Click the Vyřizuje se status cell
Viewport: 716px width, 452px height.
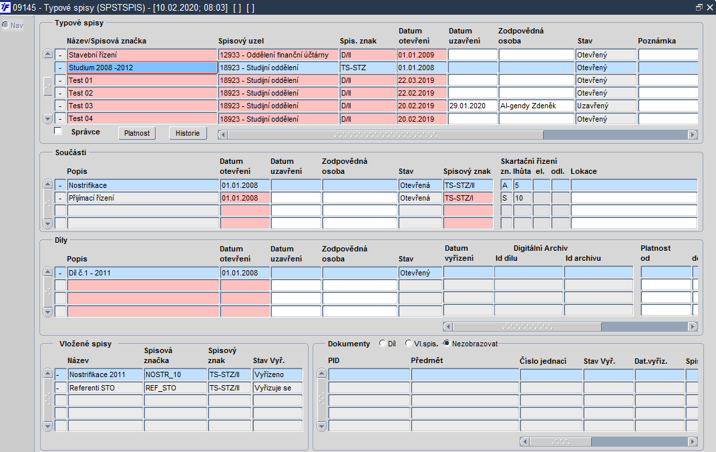tap(278, 388)
